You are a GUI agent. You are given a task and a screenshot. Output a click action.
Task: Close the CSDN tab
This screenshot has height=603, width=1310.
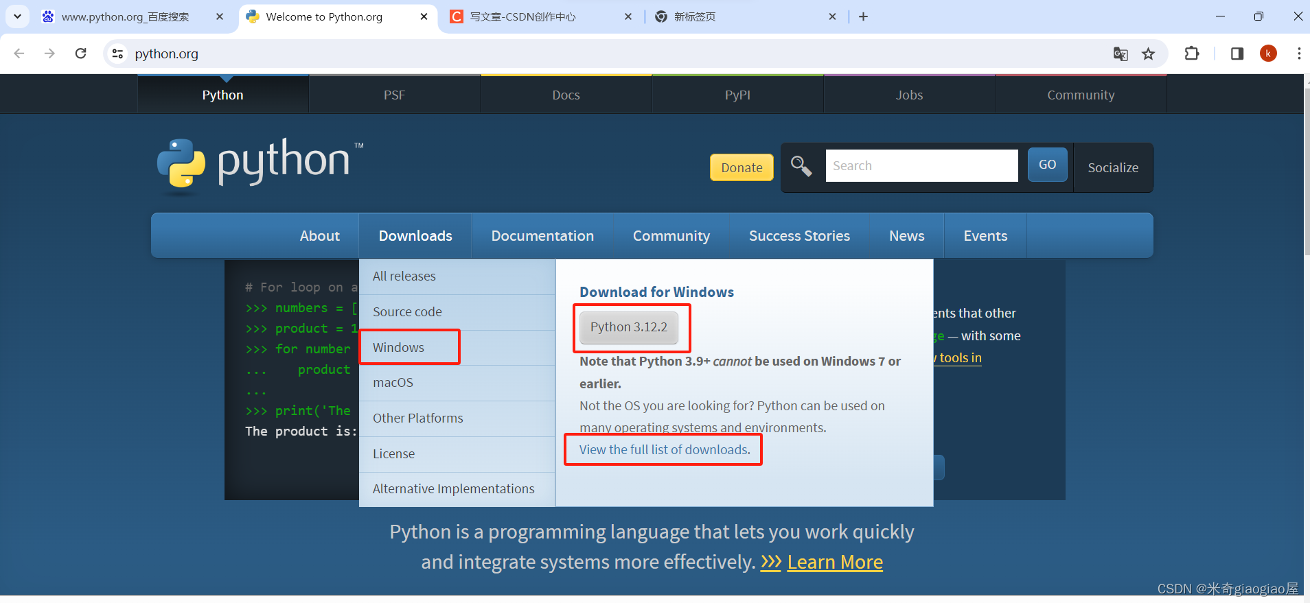tap(628, 16)
